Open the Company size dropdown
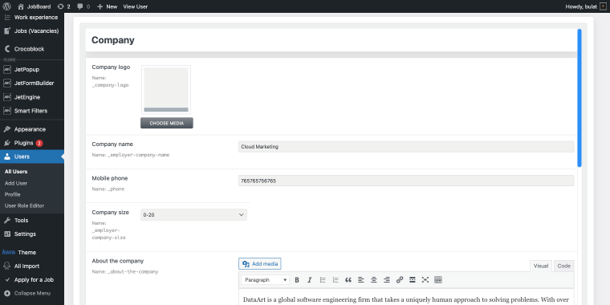The height and width of the screenshot is (305, 610). pyautogui.click(x=193, y=215)
